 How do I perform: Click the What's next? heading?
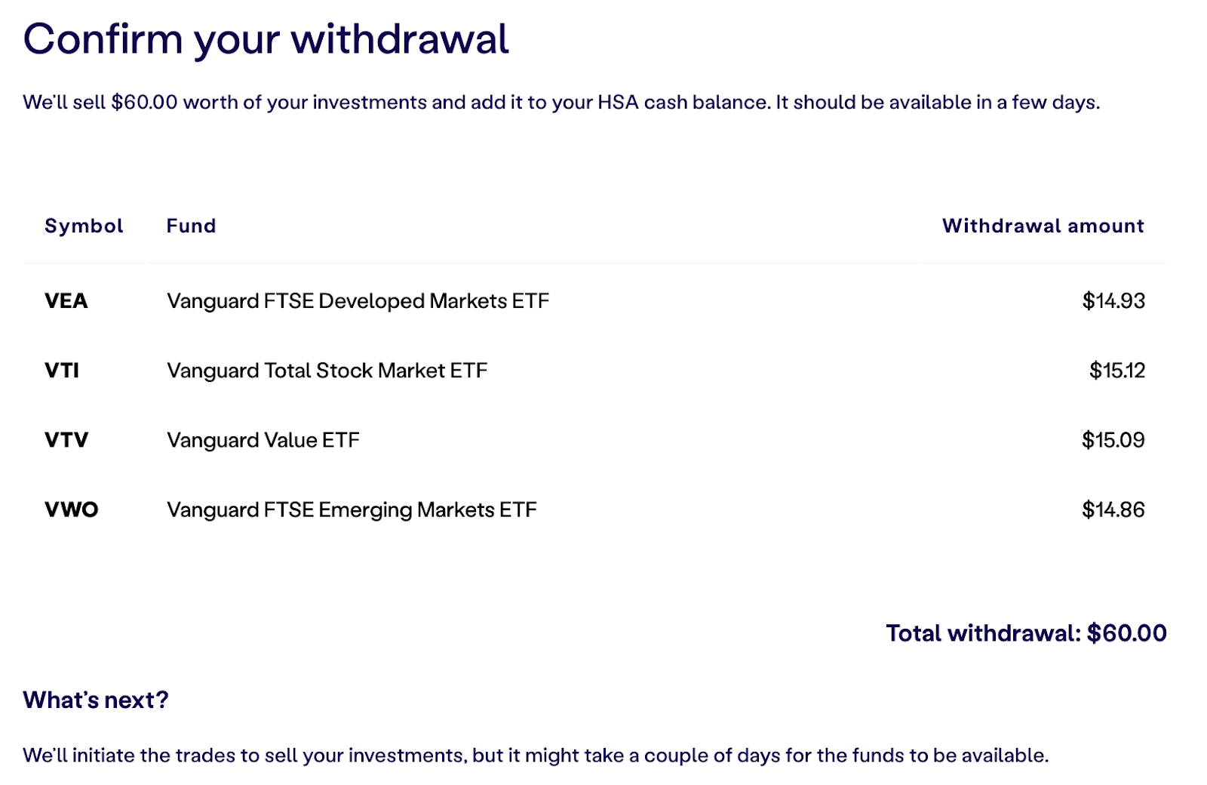coord(96,700)
